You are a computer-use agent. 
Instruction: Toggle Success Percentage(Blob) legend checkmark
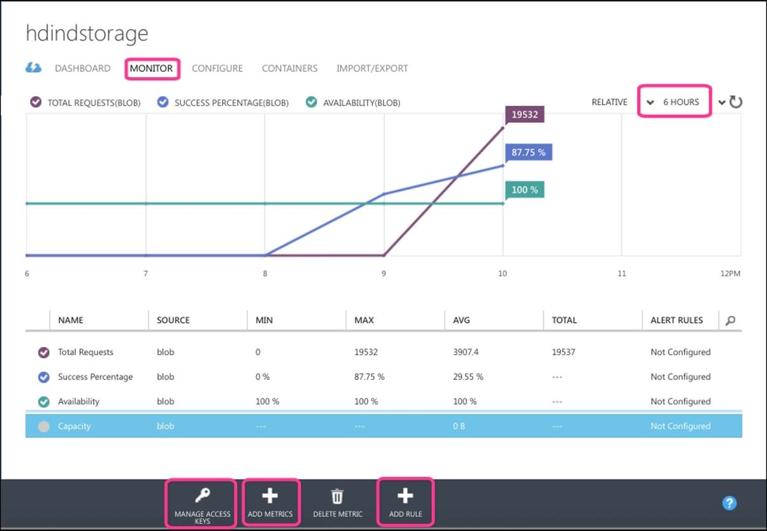point(163,102)
